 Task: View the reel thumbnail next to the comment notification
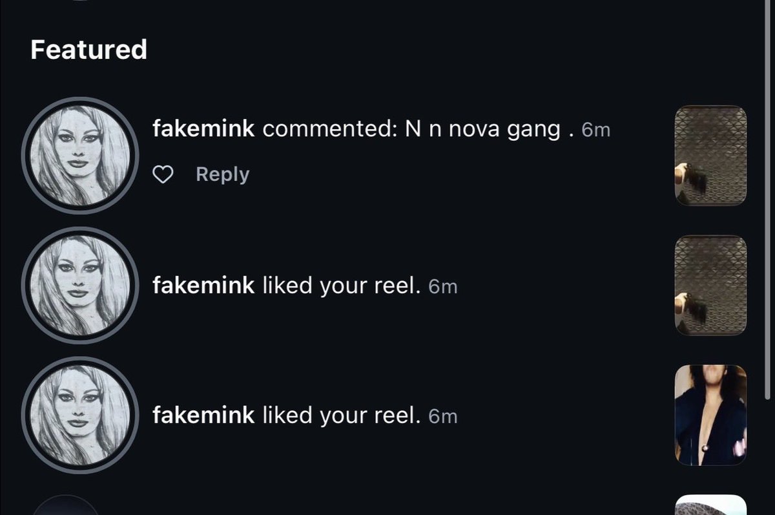710,156
